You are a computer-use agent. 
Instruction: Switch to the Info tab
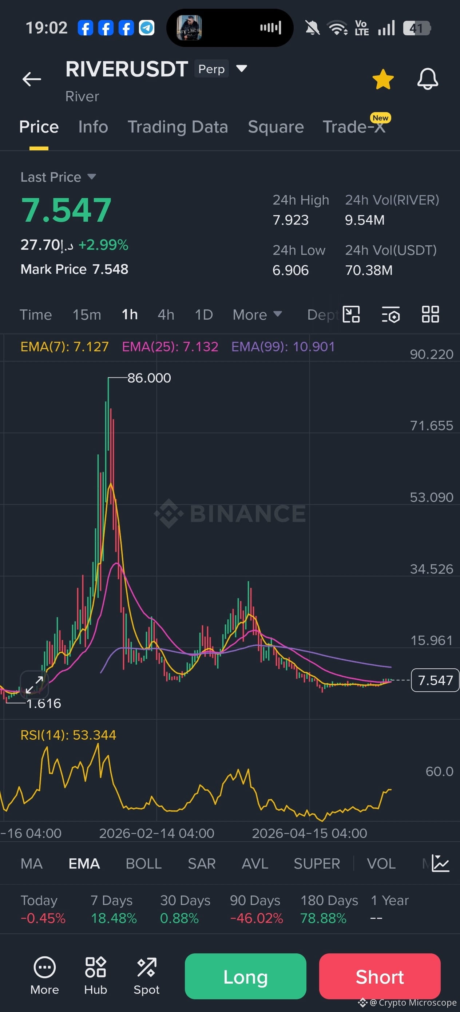click(x=93, y=127)
